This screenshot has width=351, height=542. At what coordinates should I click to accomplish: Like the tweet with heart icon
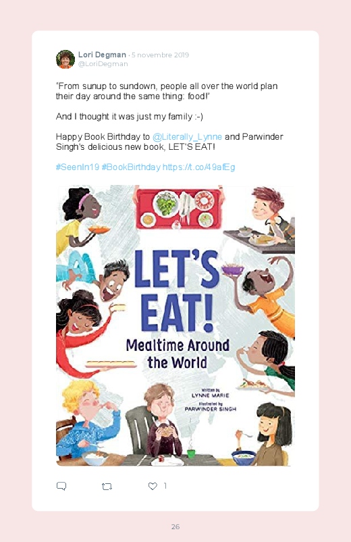[x=153, y=486]
